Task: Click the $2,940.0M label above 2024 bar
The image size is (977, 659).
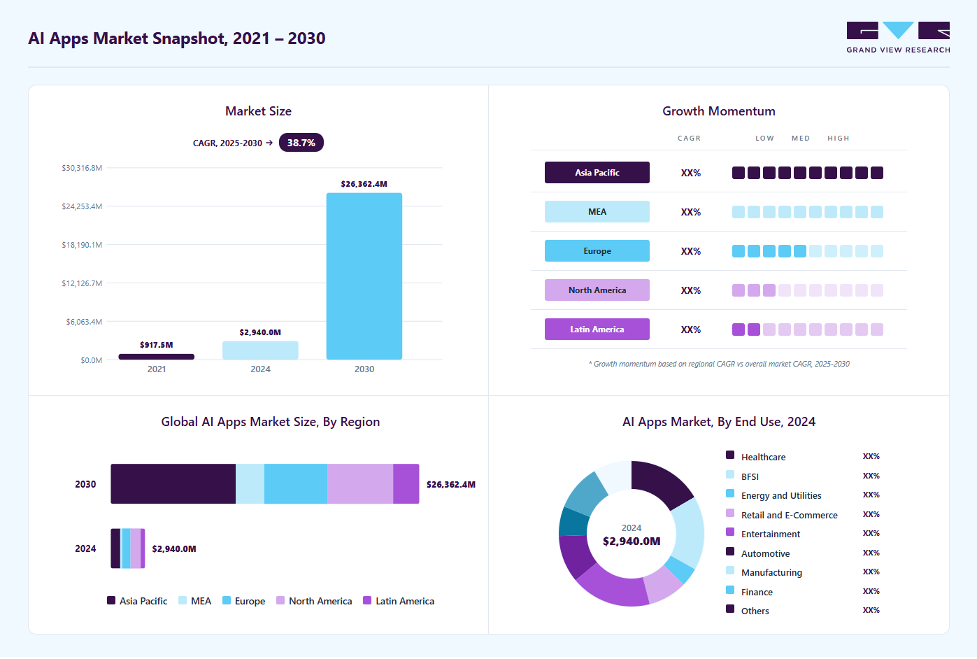Action: click(x=260, y=332)
